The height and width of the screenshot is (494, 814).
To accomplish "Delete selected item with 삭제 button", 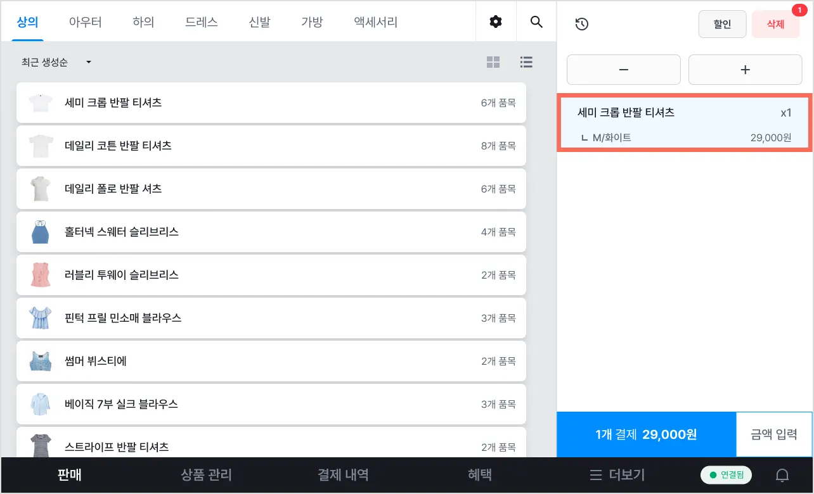I will (775, 24).
